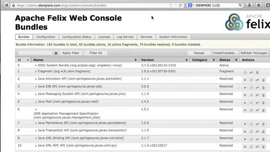Image resolution: width=270 pixels, height=152 pixels.
Task: Uninstall the Java XML Binding API bundle
Action: coord(263,139)
